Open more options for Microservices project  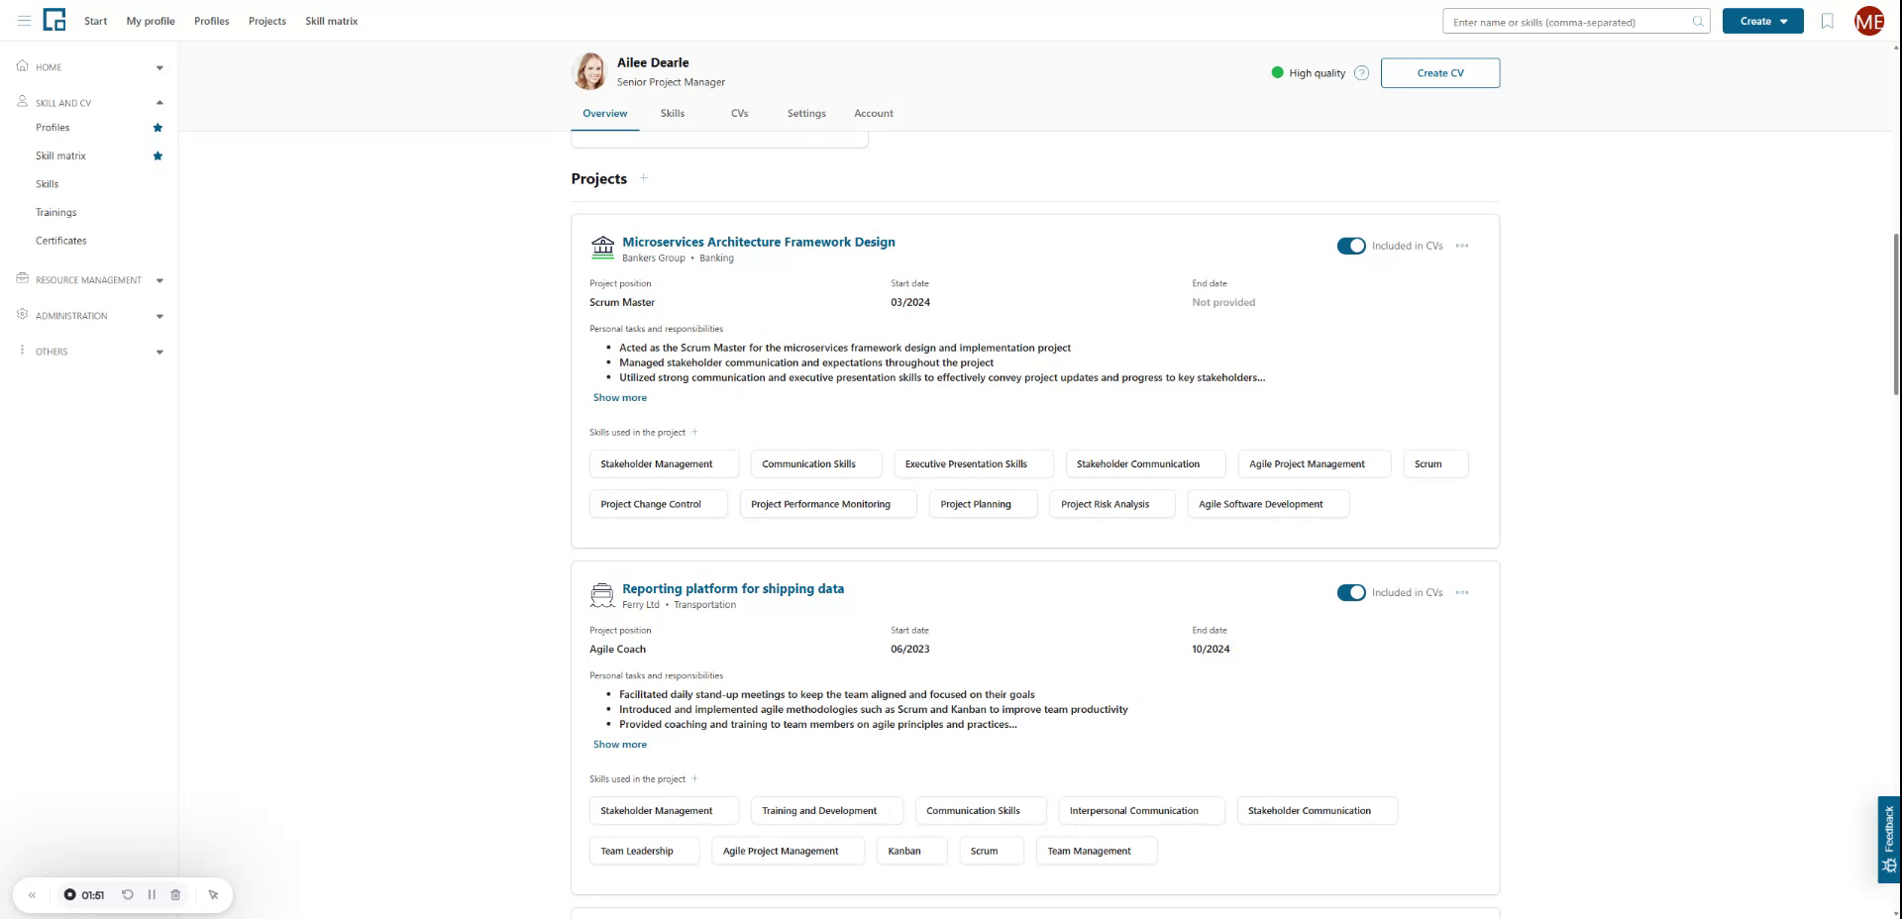(x=1462, y=246)
